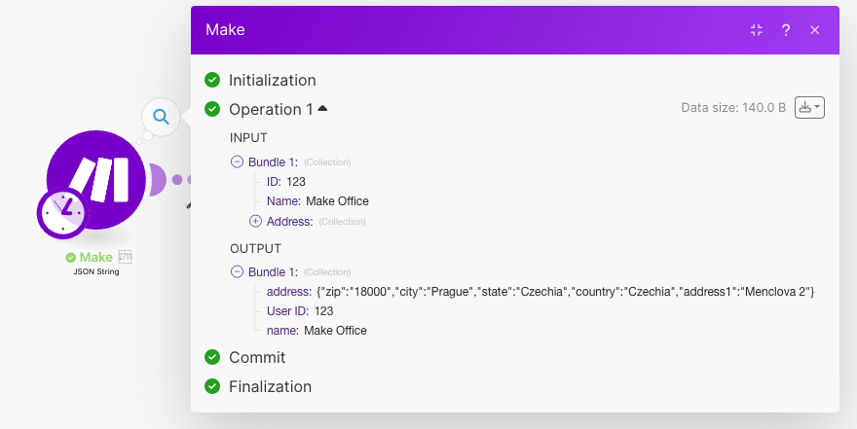Click the help question mark icon

[786, 30]
